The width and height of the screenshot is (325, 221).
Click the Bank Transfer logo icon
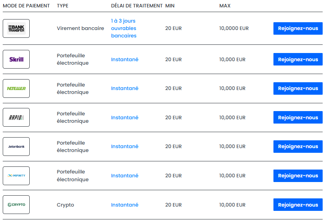16,28
